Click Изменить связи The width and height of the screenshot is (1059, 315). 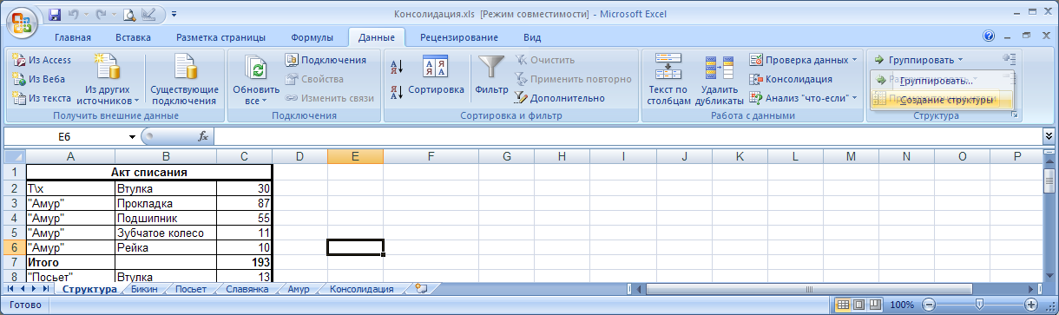[x=329, y=98]
